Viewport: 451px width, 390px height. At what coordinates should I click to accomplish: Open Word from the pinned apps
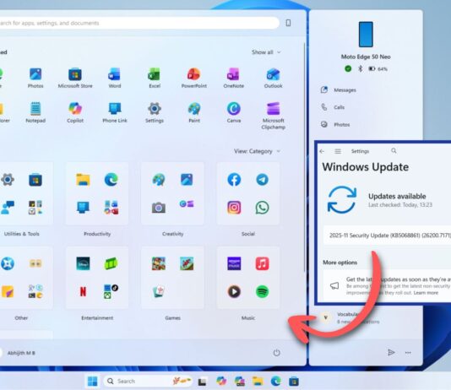pyautogui.click(x=115, y=78)
